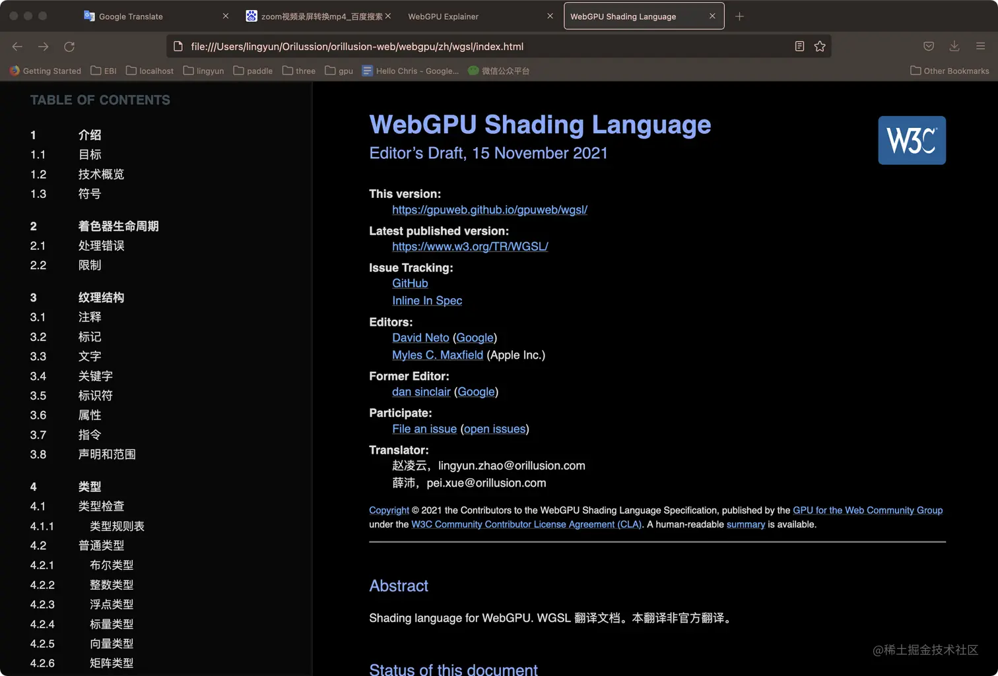Open the 微信公众平台 bookmark

(x=499, y=71)
